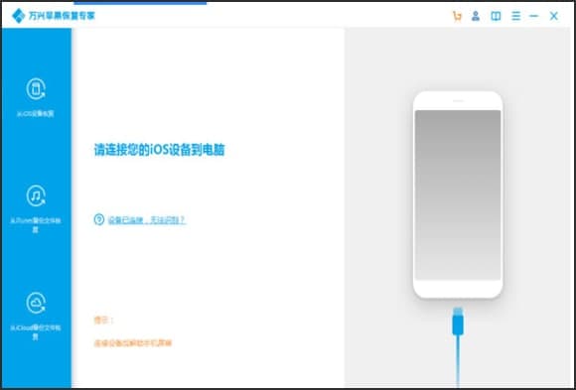576x390 pixels.
Task: Click the iOS device recovery sidebar label
Action: (36, 114)
